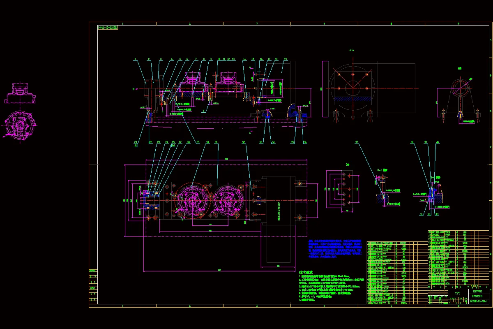Click callout number 34 below front view
The height and width of the screenshot is (329, 493).
[273, 143]
